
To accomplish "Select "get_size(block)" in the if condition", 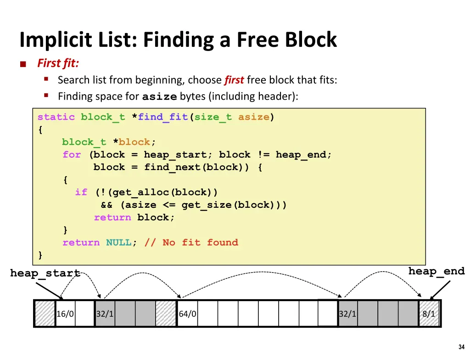I will pos(230,205).
